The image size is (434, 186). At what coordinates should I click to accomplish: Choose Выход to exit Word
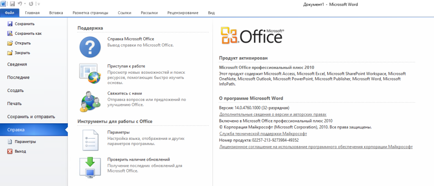click(x=20, y=151)
